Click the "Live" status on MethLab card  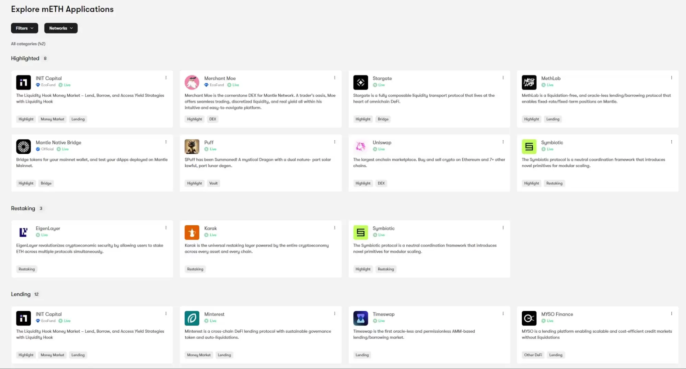[547, 85]
